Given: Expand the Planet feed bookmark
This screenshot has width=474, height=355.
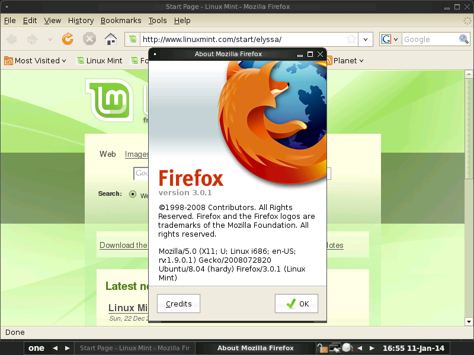Looking at the screenshot, I should [x=345, y=61].
